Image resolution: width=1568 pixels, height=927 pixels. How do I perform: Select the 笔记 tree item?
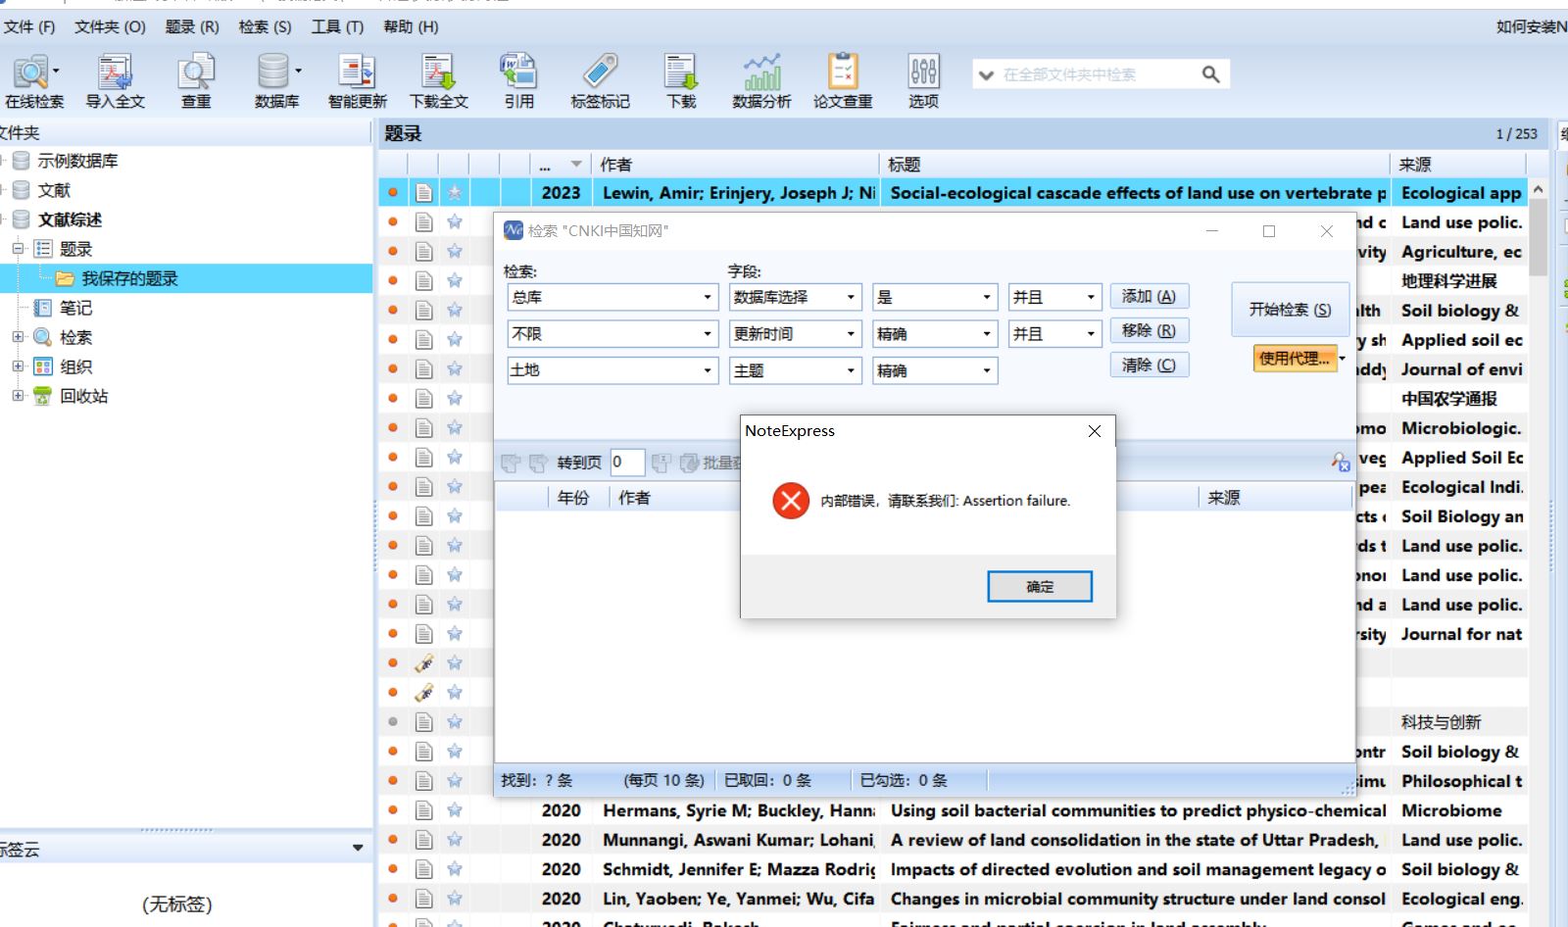coord(75,308)
